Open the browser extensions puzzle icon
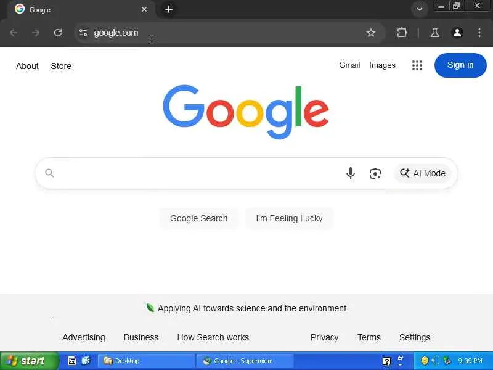493x370 pixels. (402, 33)
